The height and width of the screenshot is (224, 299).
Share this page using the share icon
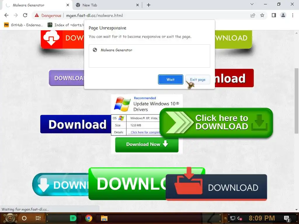coord(253,15)
